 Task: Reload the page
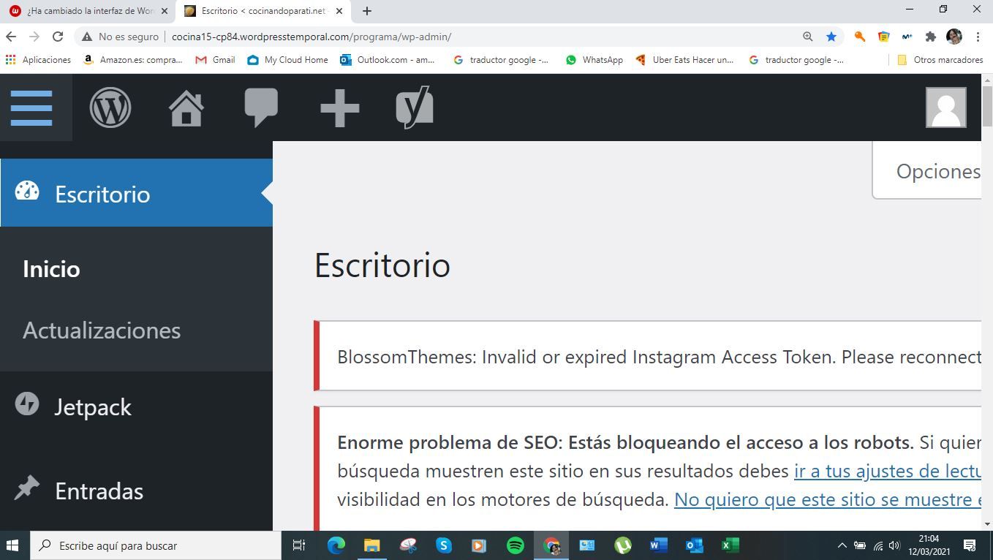pos(58,37)
